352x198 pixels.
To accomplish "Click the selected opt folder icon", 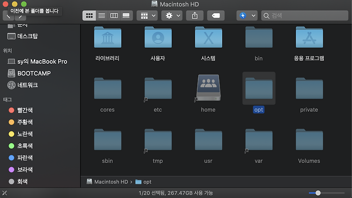I will [x=259, y=89].
